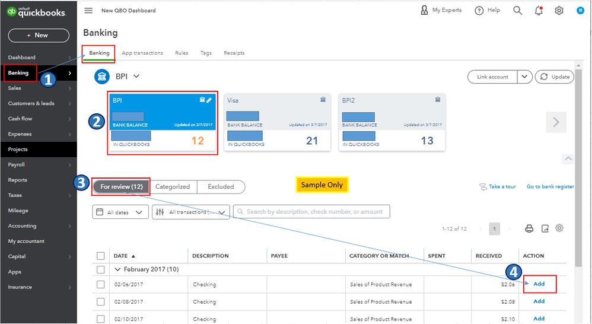Go to previous page arrow
Screen dimensions: 592x324
(480, 229)
